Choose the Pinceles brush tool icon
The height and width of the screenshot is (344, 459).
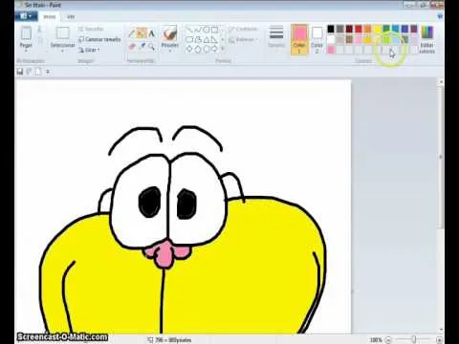(x=169, y=33)
